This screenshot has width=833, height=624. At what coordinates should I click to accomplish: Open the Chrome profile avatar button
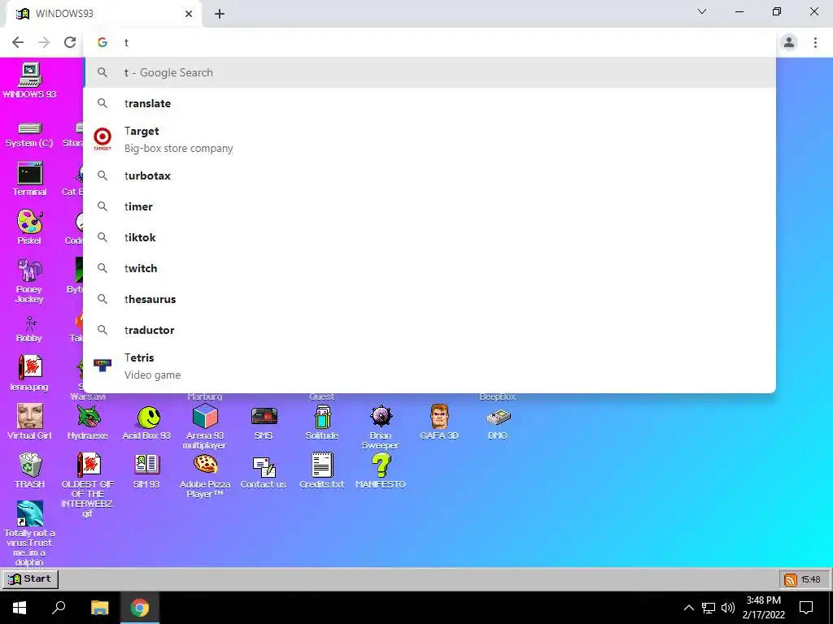coord(789,42)
